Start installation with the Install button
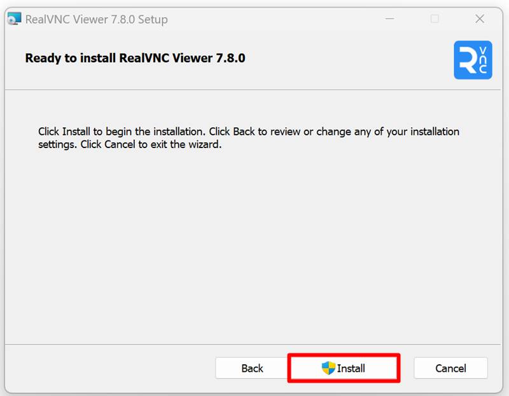The height and width of the screenshot is (396, 509). [344, 368]
